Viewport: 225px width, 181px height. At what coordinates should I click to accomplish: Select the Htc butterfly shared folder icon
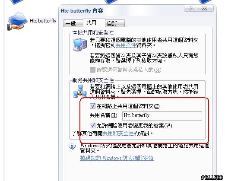[17, 22]
